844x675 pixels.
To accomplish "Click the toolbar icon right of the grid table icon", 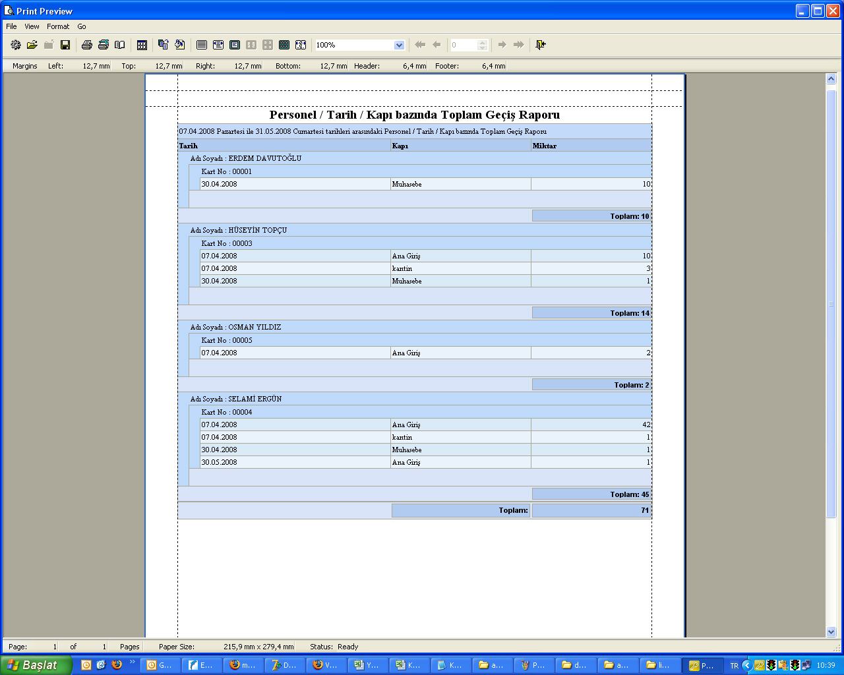I will coord(163,45).
